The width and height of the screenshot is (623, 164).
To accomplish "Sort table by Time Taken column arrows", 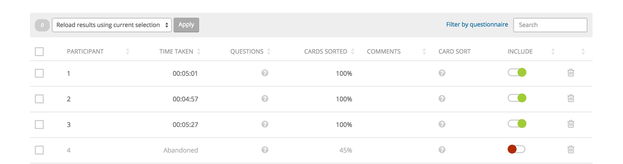I will (198, 52).
